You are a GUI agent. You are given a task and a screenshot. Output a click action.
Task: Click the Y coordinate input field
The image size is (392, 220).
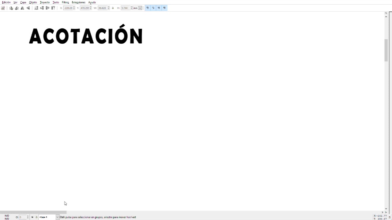click(x=85, y=8)
